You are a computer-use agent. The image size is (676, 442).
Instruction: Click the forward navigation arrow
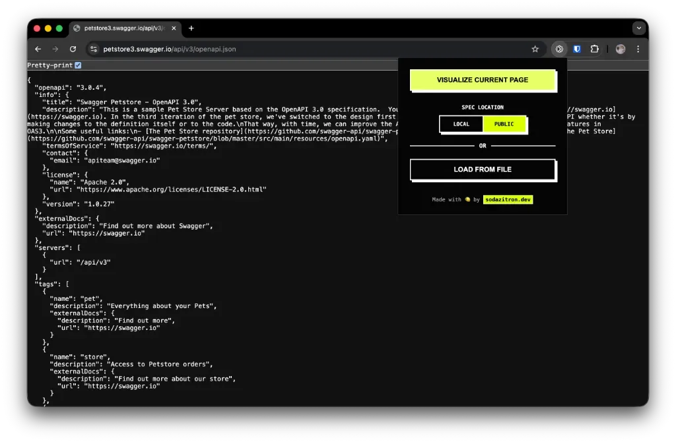point(55,49)
